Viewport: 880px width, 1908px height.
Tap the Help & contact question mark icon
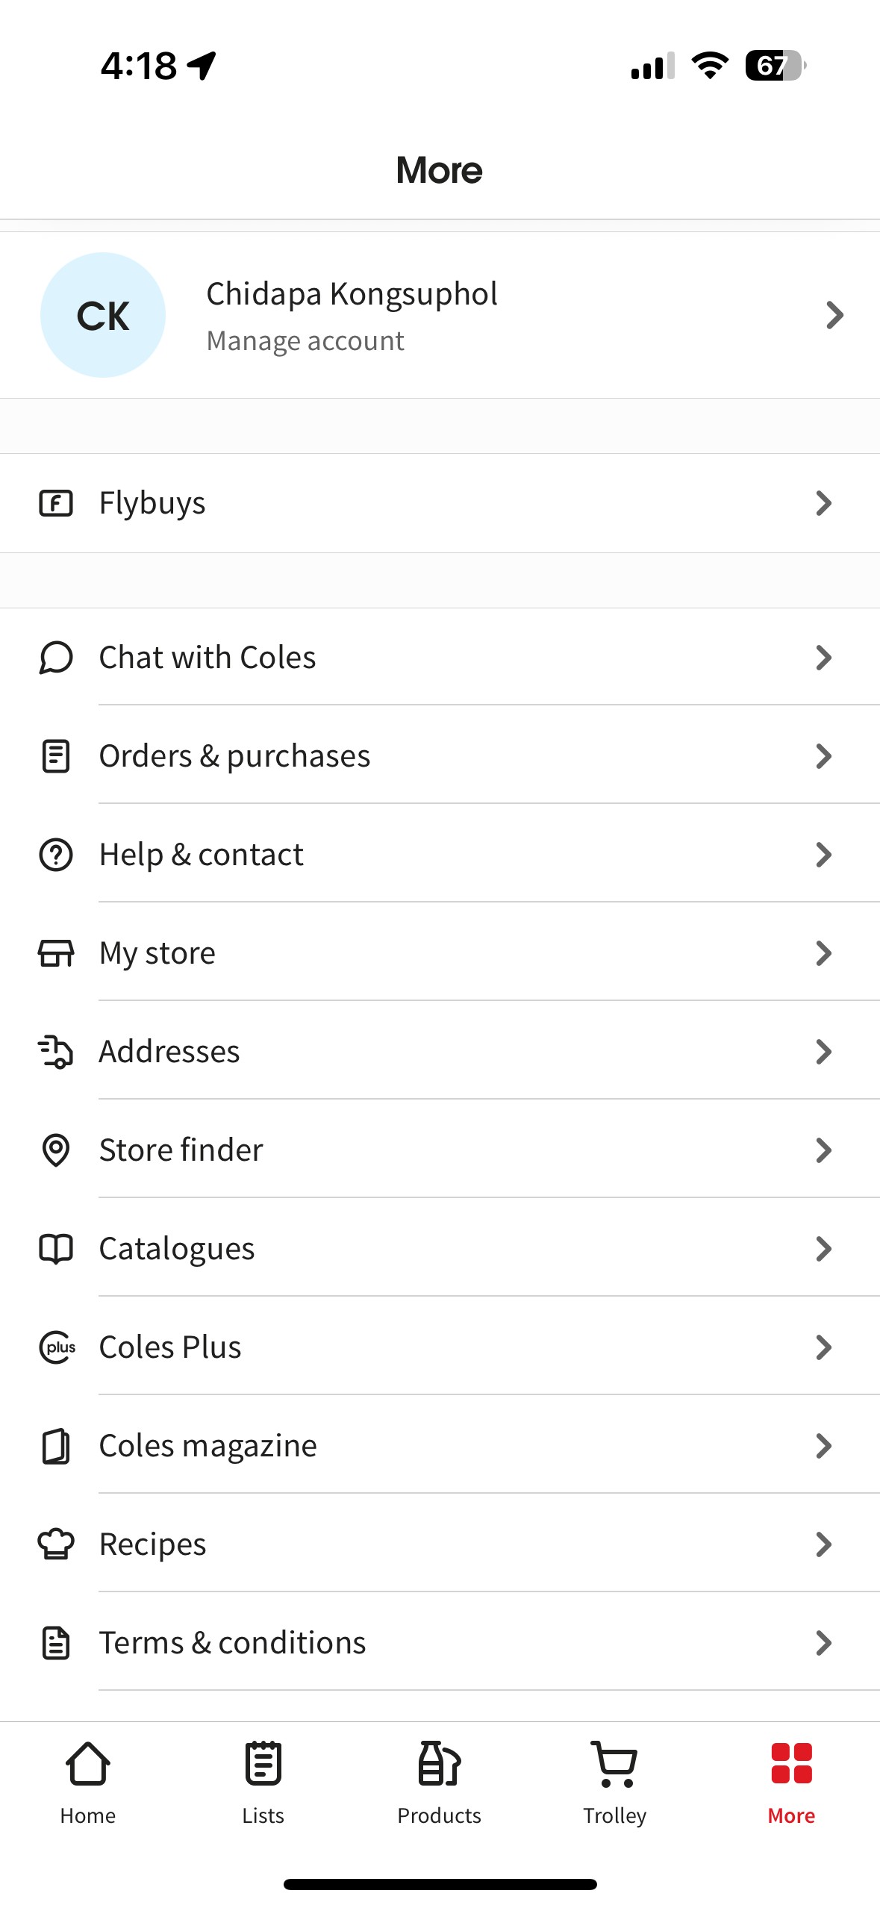(56, 855)
